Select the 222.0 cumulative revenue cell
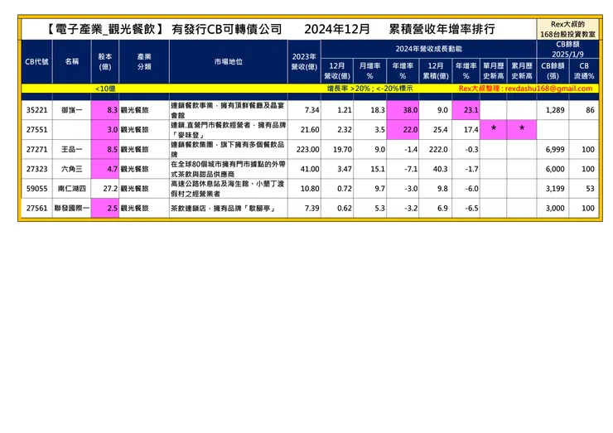This screenshot has height=433, width=613. [435, 149]
